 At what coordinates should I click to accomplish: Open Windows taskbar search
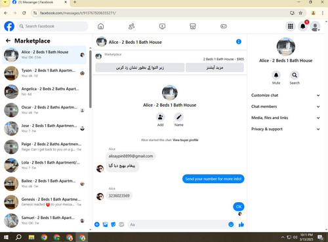[x=18, y=237]
